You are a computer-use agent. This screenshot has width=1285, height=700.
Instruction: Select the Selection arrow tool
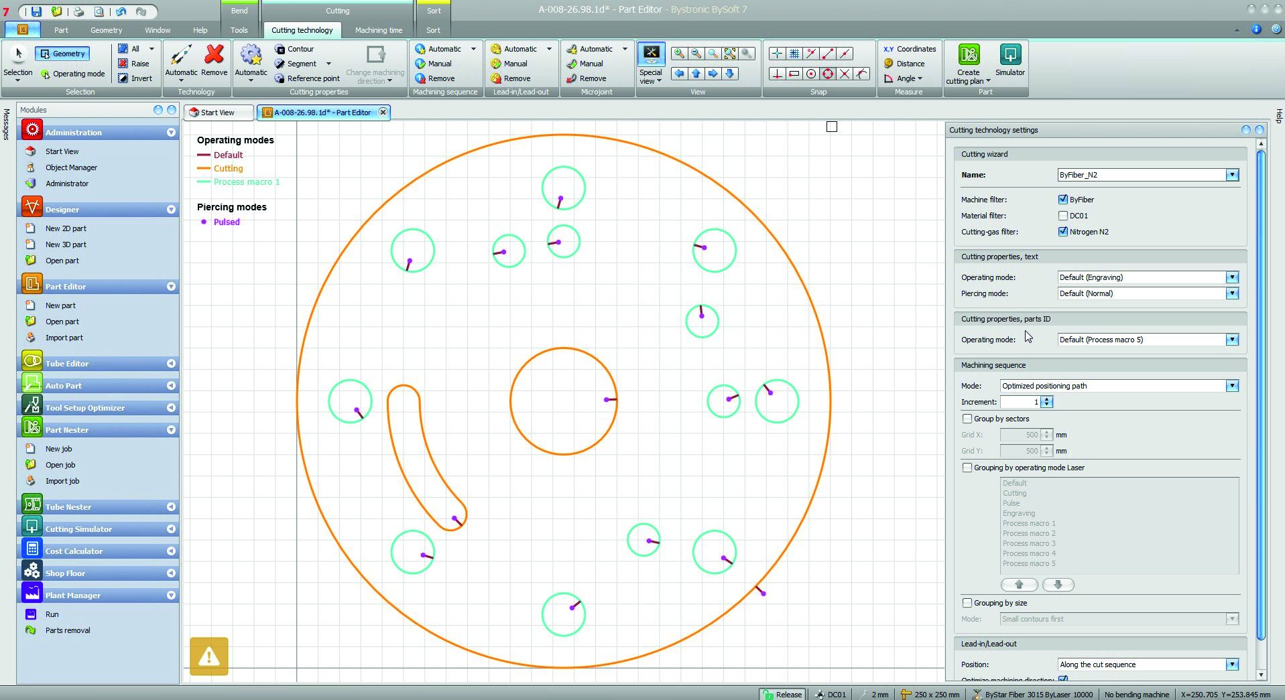[x=18, y=54]
